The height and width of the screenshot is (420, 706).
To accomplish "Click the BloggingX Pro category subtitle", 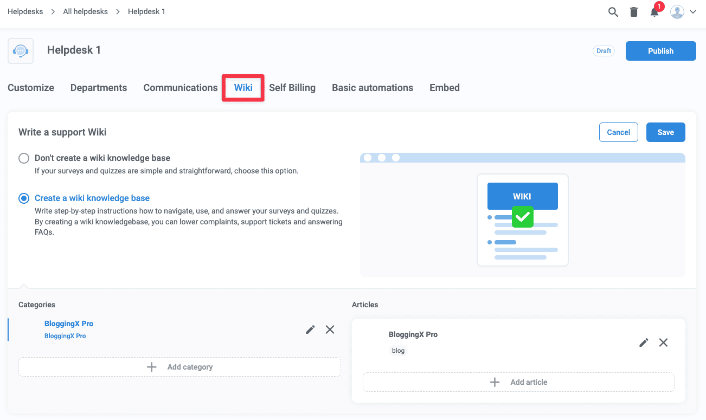I will click(x=65, y=336).
